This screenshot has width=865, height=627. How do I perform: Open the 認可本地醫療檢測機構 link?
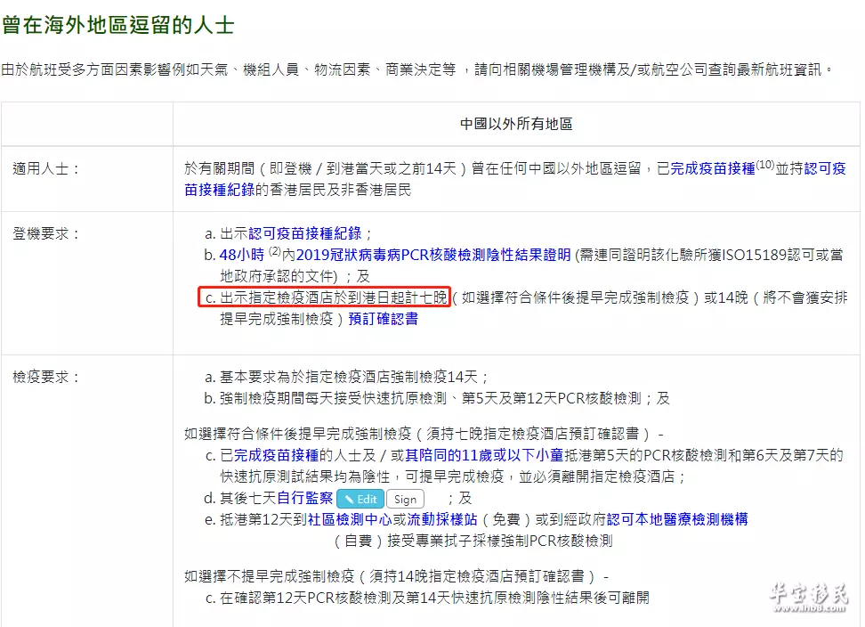click(x=677, y=519)
